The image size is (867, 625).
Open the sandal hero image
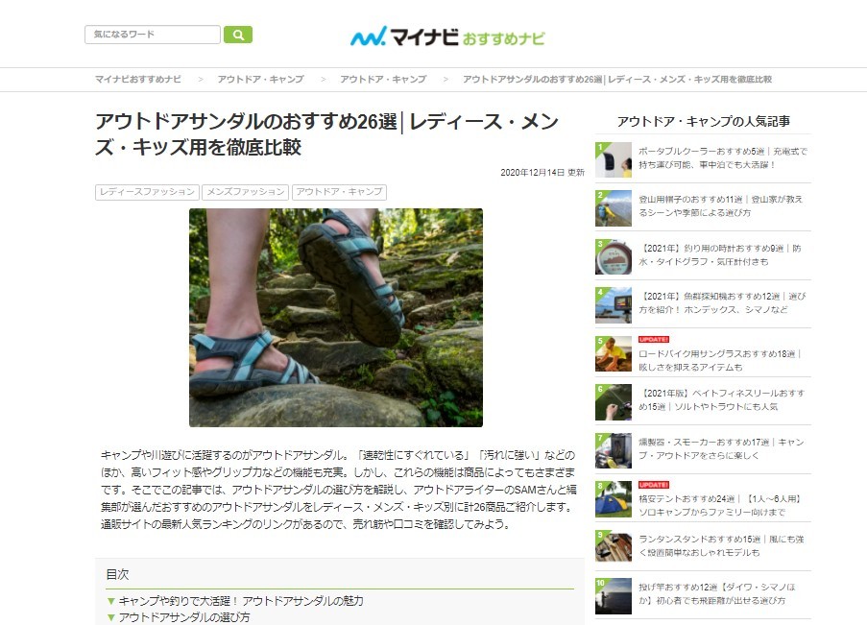point(336,318)
